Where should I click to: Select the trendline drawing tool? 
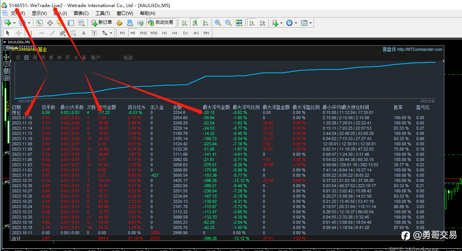[52, 33]
